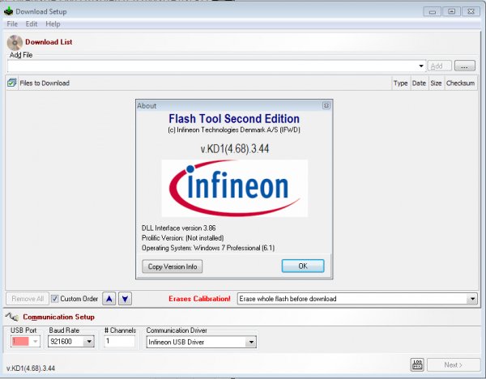This screenshot has width=486, height=379.
Task: Open the Baud Rate 921600 dropdown
Action: (x=89, y=342)
